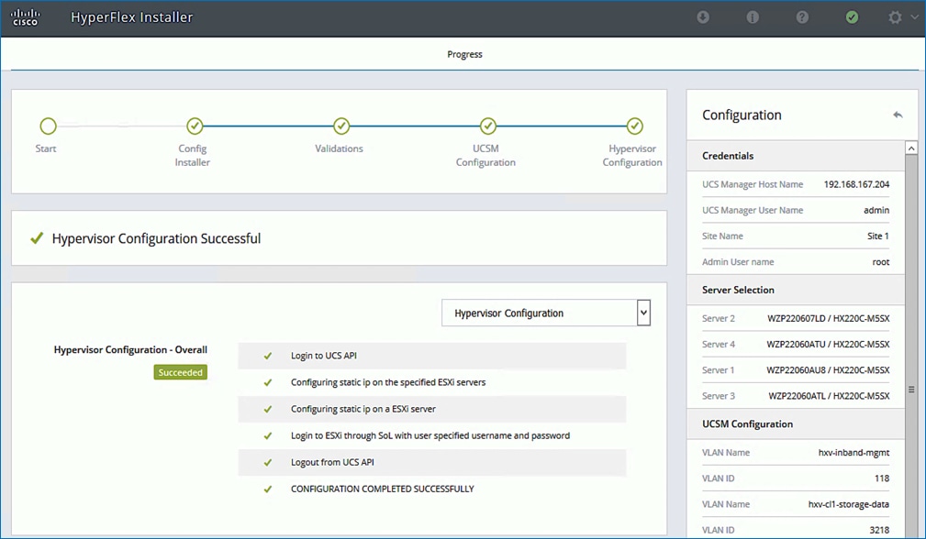926x539 pixels.
Task: Select the Validations step circle
Action: click(340, 126)
